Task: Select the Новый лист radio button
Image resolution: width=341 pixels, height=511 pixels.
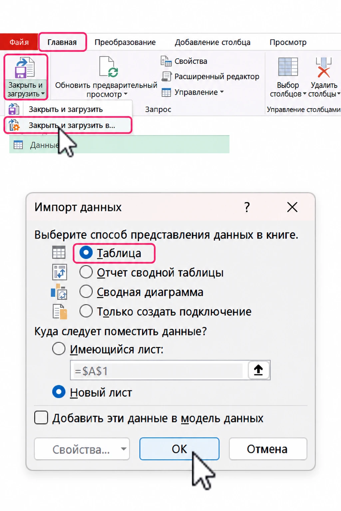Action: (59, 392)
